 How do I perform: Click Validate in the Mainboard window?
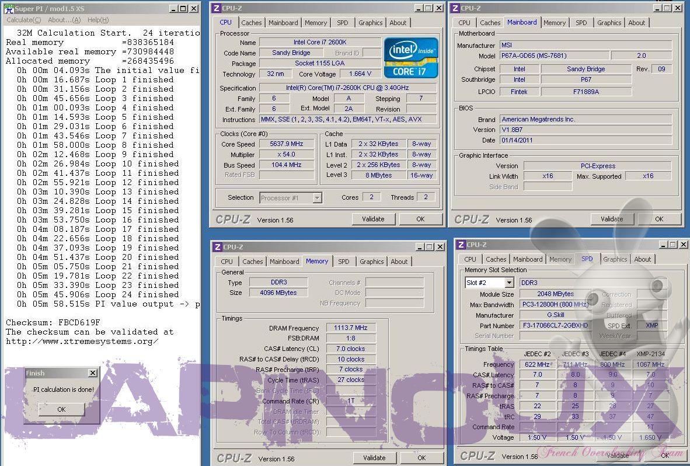point(612,219)
